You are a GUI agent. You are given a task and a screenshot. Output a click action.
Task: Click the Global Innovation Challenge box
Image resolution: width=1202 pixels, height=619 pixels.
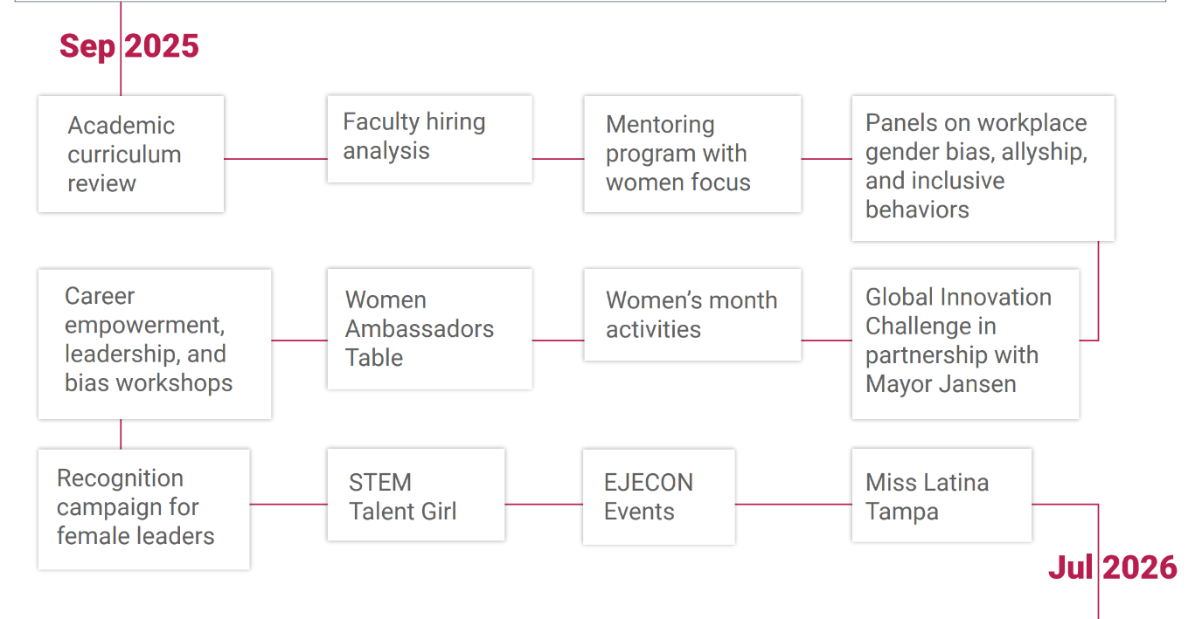tap(965, 344)
